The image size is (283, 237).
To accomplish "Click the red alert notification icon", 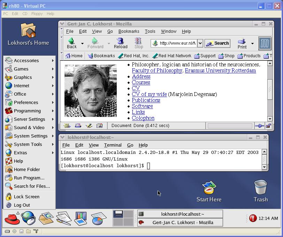I will [x=253, y=218].
